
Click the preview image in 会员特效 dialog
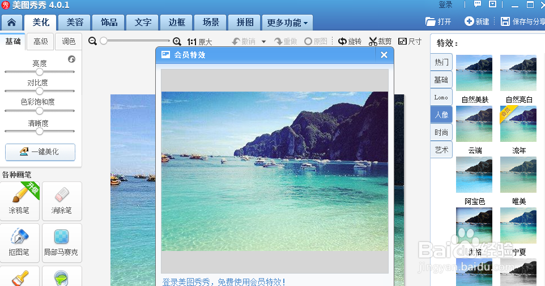pyautogui.click(x=275, y=171)
